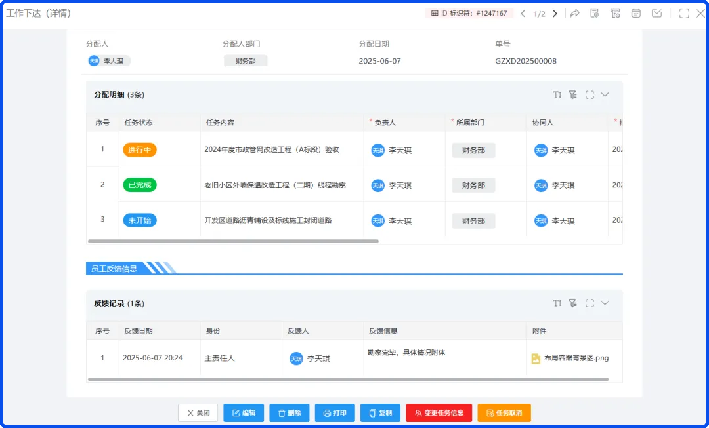Go to next record with right arrow
The width and height of the screenshot is (709, 428).
555,13
